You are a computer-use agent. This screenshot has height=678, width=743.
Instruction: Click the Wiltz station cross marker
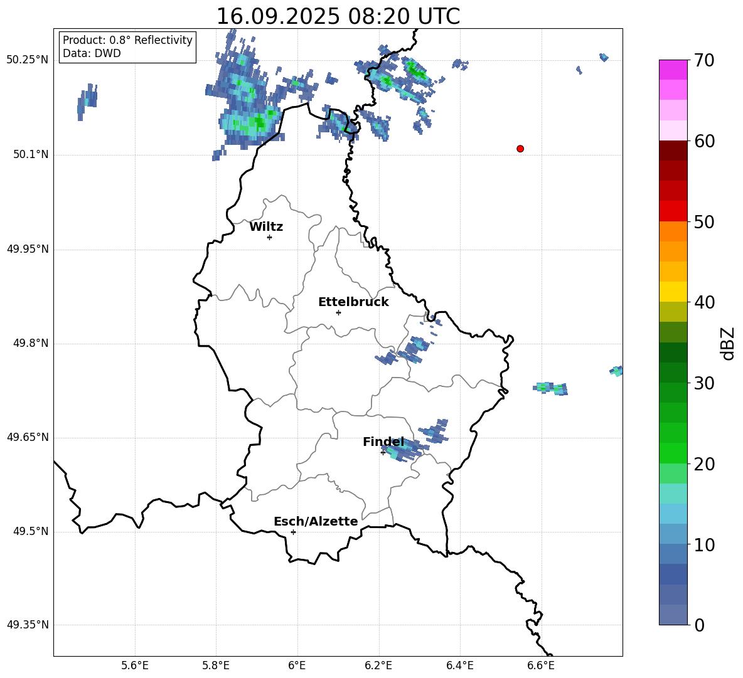[269, 237]
